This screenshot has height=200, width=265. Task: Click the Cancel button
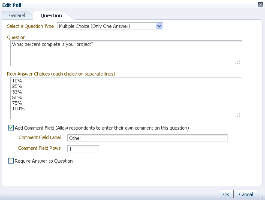point(246,194)
